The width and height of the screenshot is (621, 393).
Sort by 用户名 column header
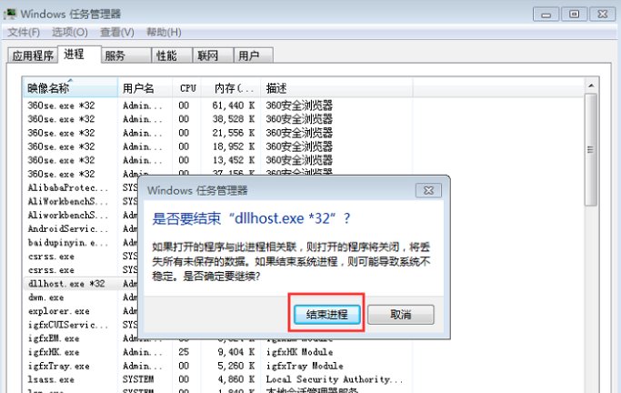(x=145, y=88)
